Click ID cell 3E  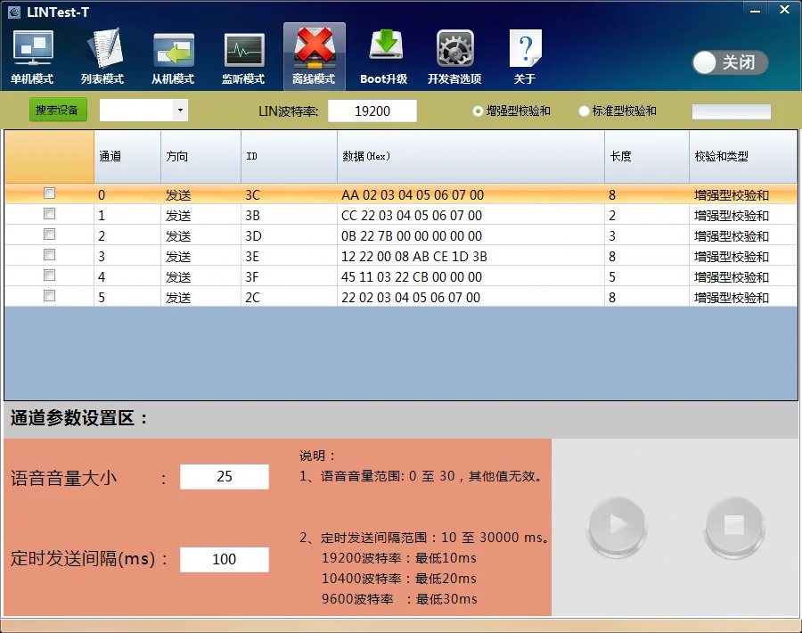point(289,257)
